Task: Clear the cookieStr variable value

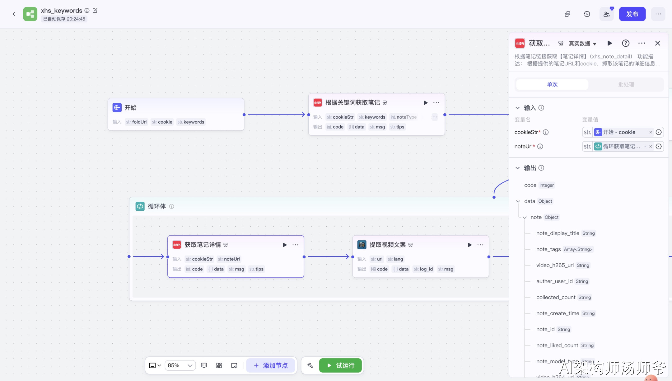Action: 651,132
